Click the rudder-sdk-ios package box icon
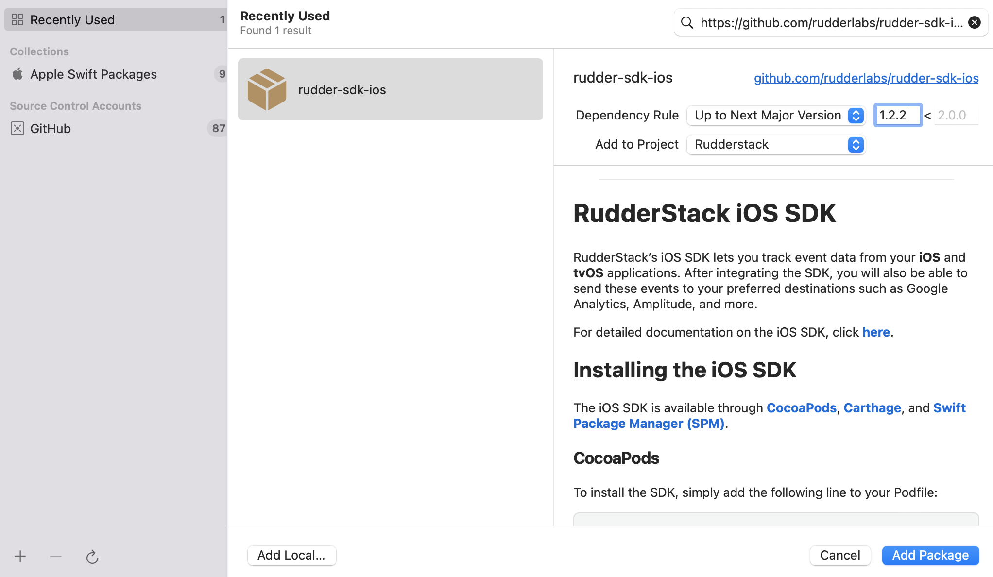 click(267, 89)
